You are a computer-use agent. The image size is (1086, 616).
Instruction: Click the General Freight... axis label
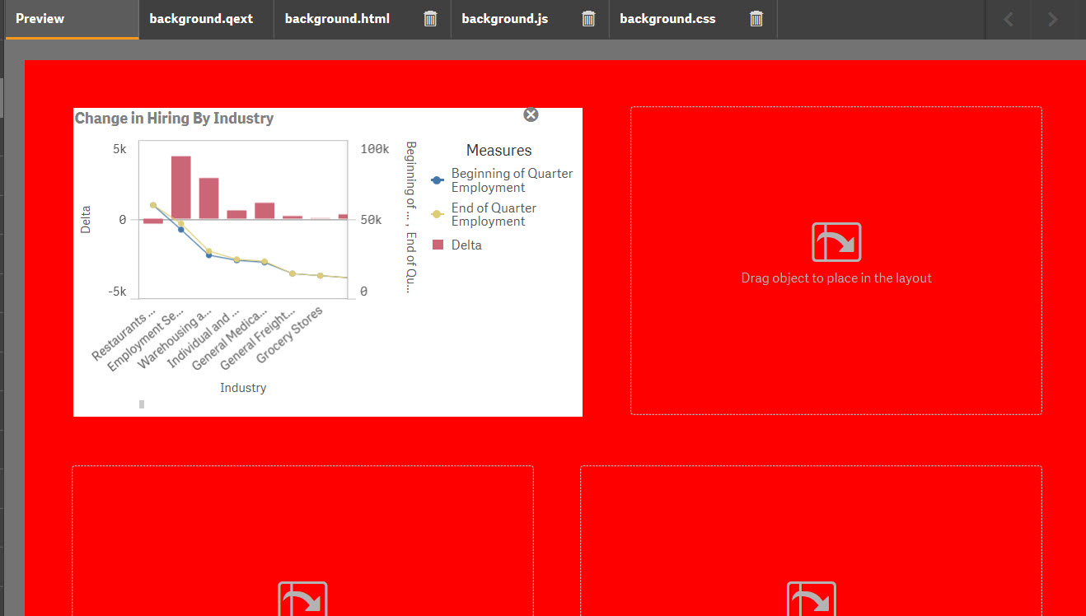258,339
